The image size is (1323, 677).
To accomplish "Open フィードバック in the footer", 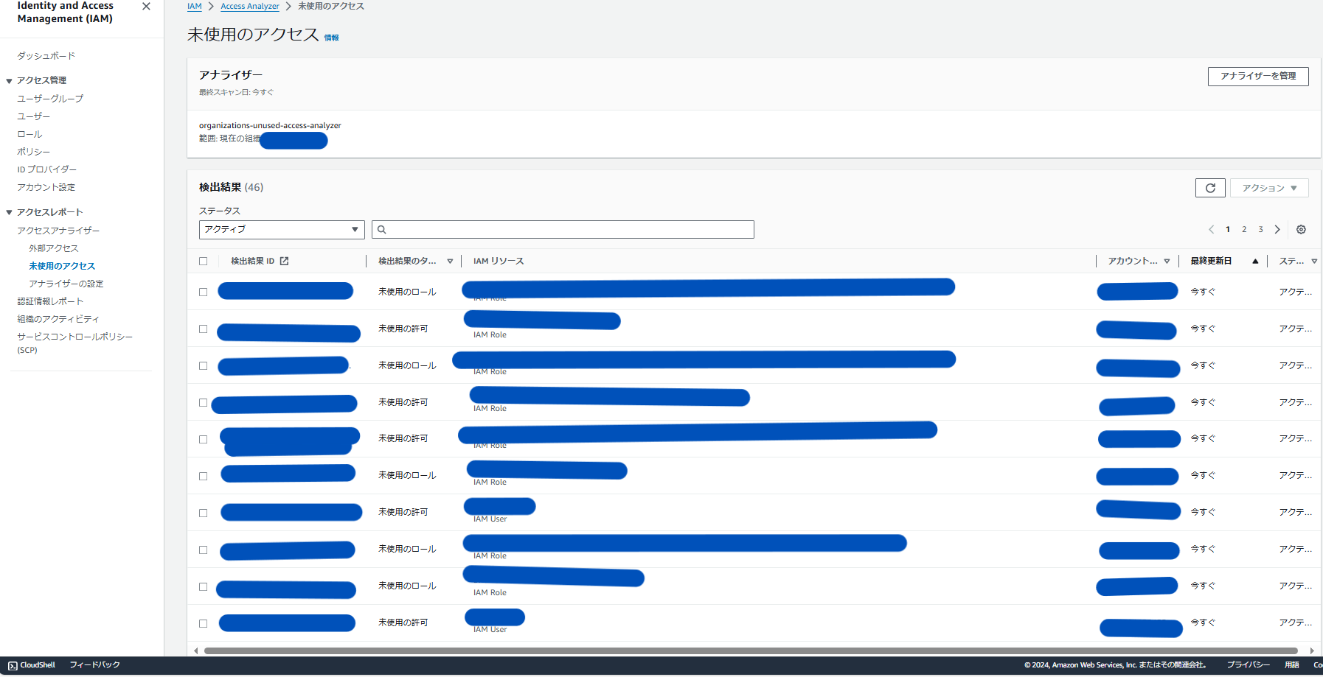I will 94,664.
